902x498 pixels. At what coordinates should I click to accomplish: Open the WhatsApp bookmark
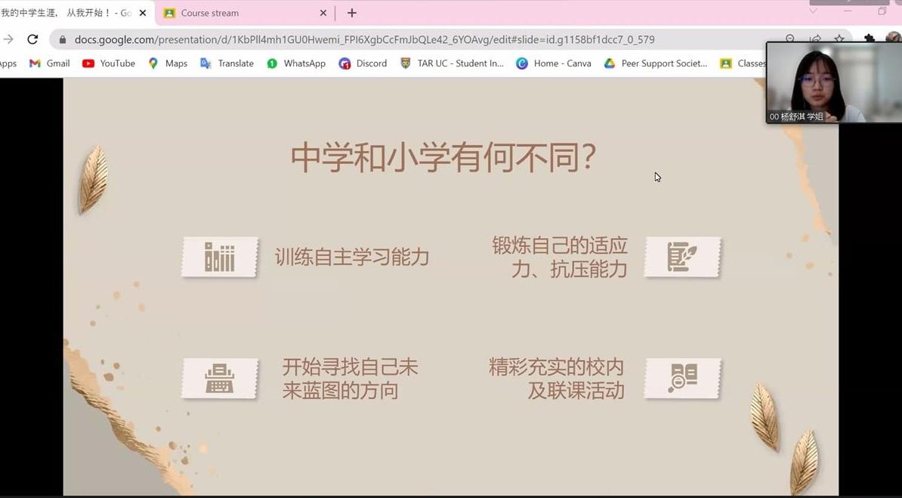point(296,63)
